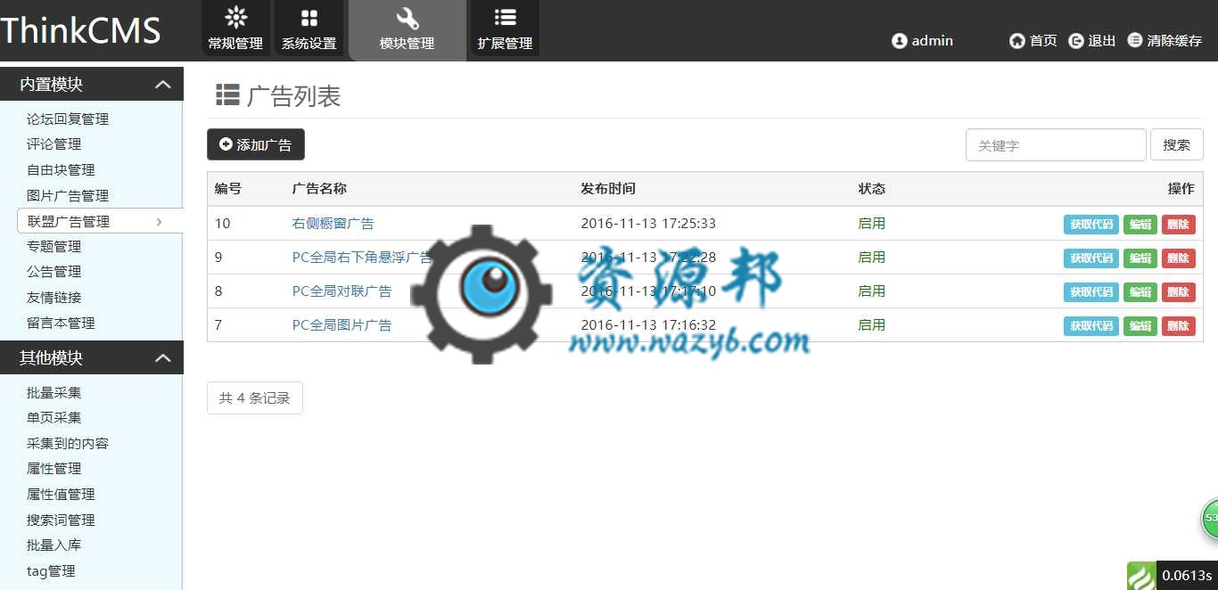The height and width of the screenshot is (590, 1218).
Task: Open 常规管理 top navigation tab
Action: (x=235, y=29)
